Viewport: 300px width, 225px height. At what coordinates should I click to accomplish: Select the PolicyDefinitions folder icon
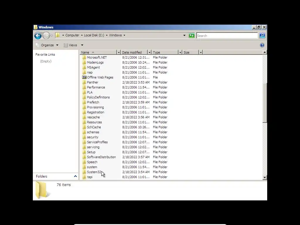pyautogui.click(x=84, y=97)
